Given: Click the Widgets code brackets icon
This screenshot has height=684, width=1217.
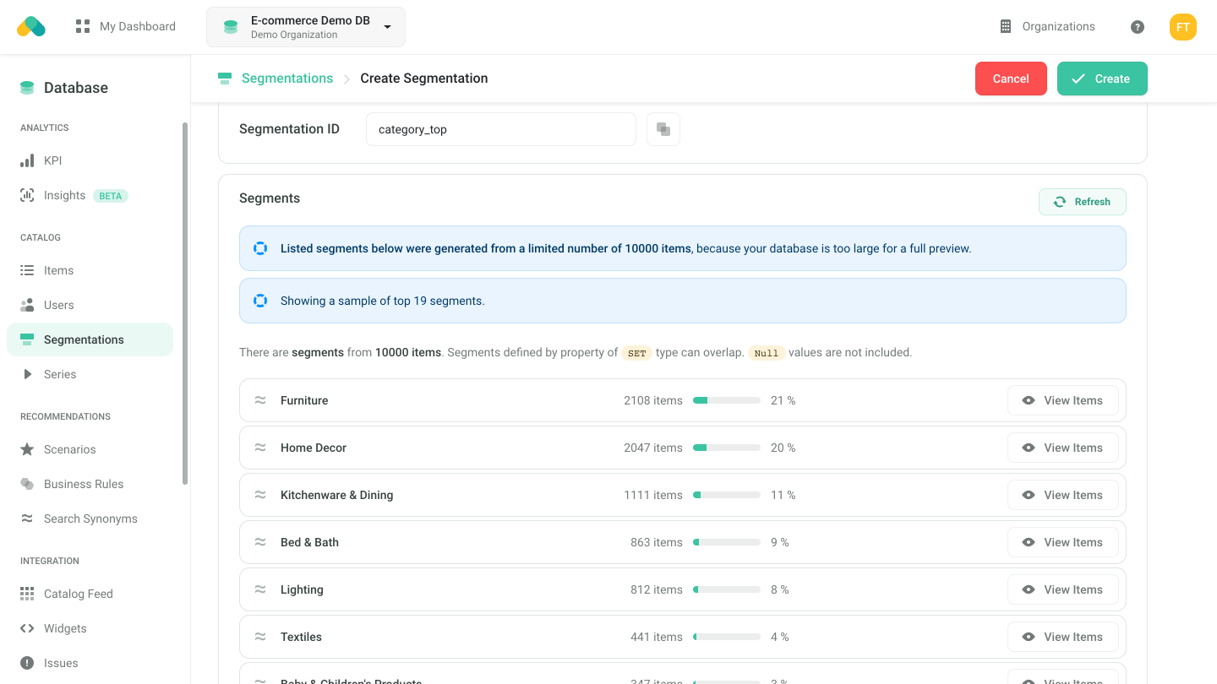Looking at the screenshot, I should coord(27,628).
